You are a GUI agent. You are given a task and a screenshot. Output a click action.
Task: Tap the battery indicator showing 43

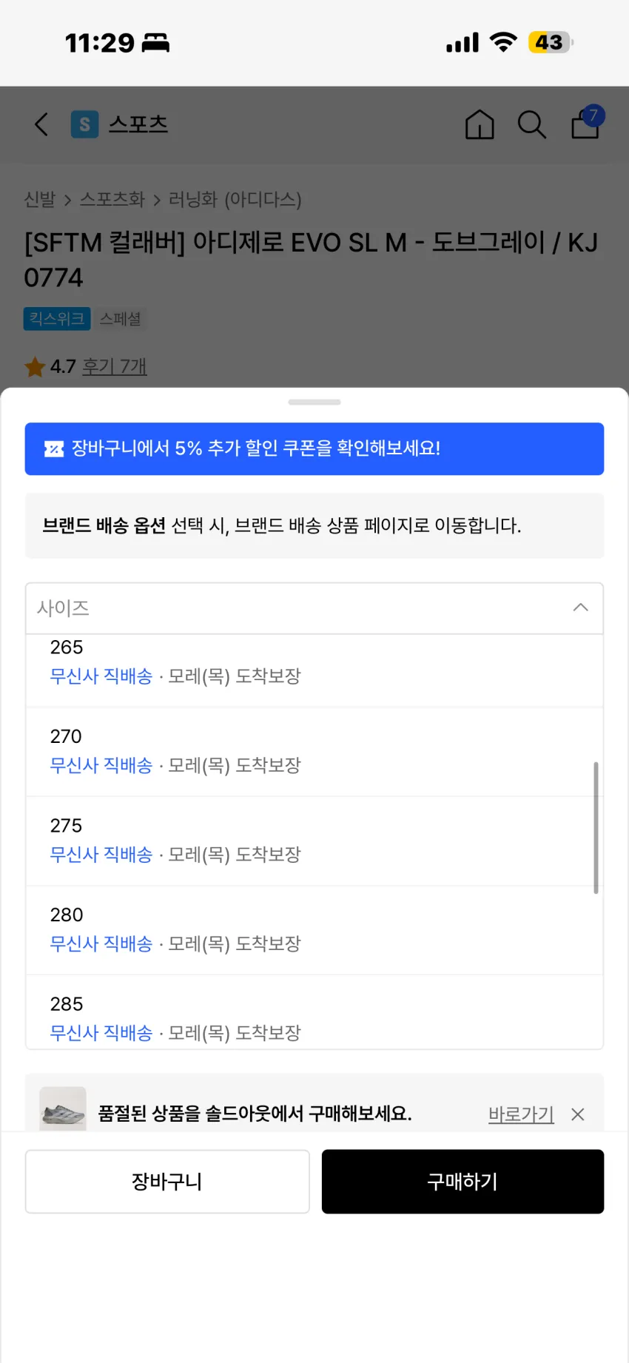pos(551,42)
